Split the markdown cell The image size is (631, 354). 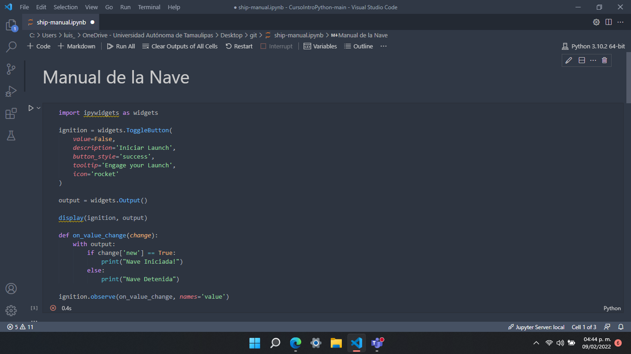pyautogui.click(x=582, y=60)
